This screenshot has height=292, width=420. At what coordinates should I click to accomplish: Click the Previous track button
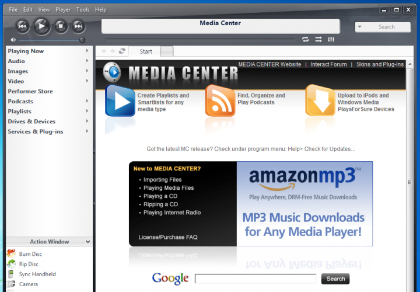pos(23,26)
